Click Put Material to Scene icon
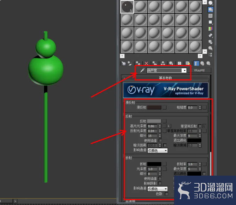Viewport: 236px width, 205px height. (130, 63)
